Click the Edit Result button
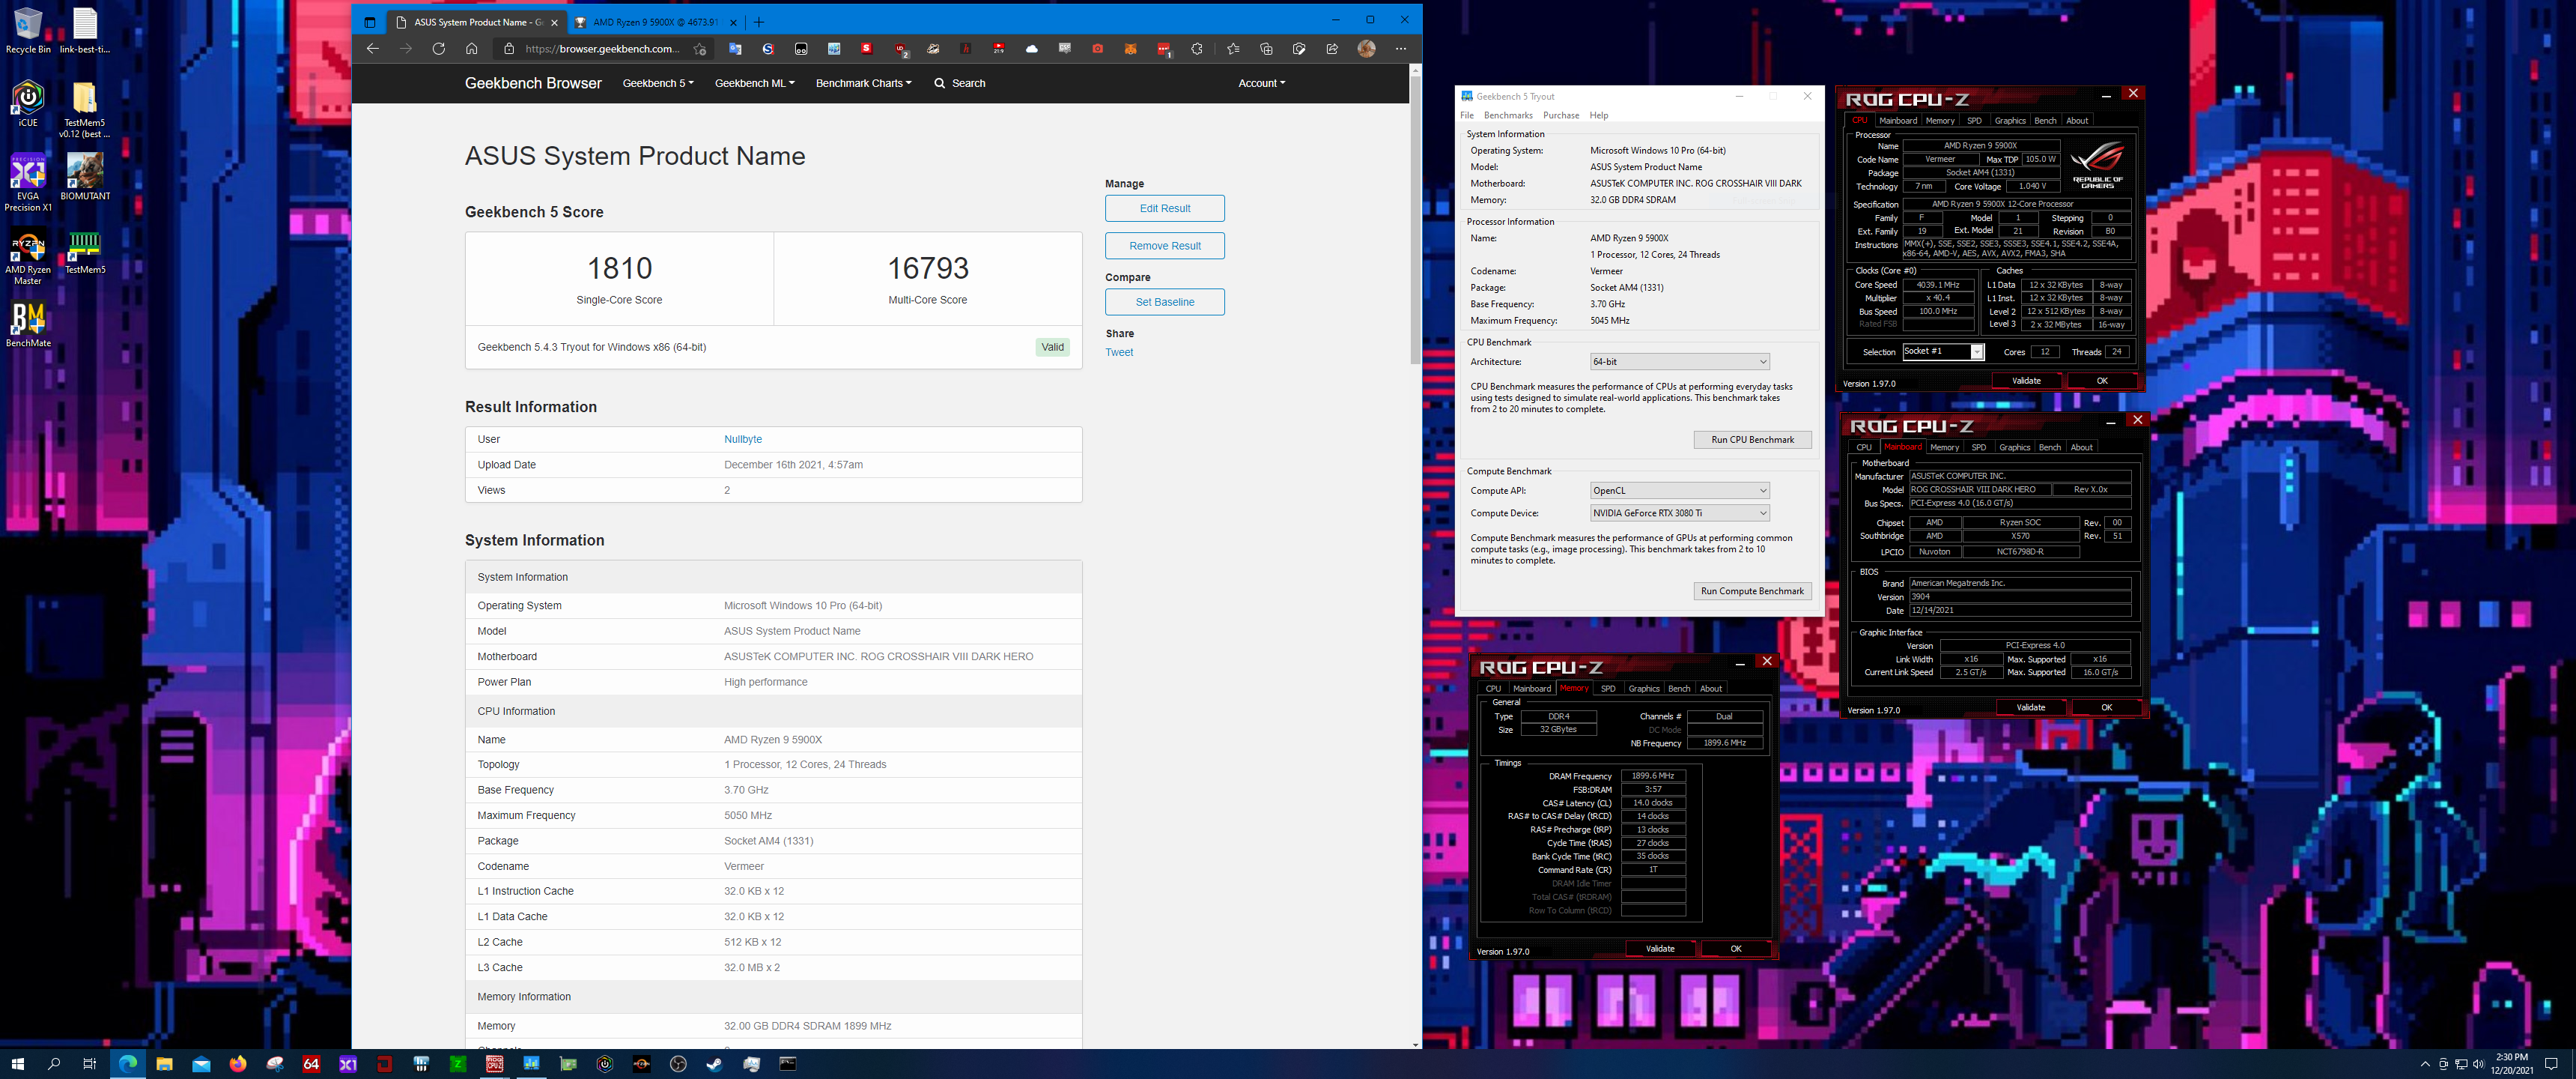Screen dimensions: 2576x1079 tap(1164, 208)
